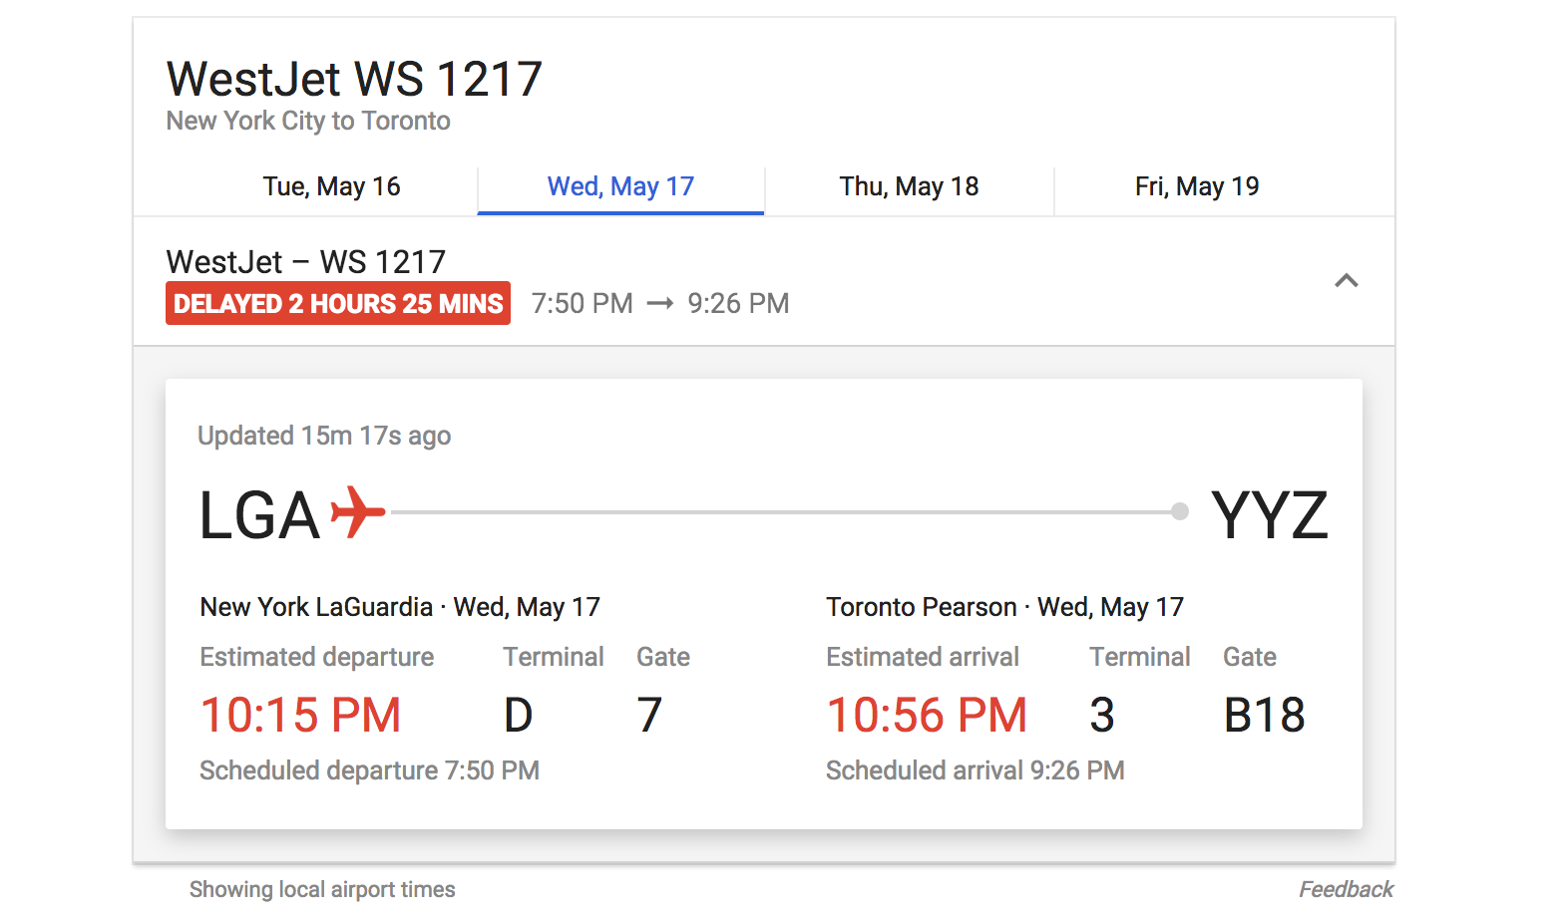Click the YYZ airport code
This screenshot has width=1568, height=915.
click(x=1269, y=515)
